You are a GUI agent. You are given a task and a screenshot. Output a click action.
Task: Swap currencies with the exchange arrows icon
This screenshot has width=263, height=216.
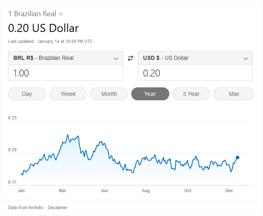click(130, 58)
